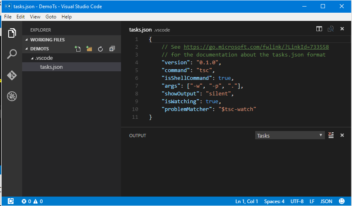Image resolution: width=352 pixels, height=206 pixels.
Task: Click the "args" key on line 7
Action: 171,86
